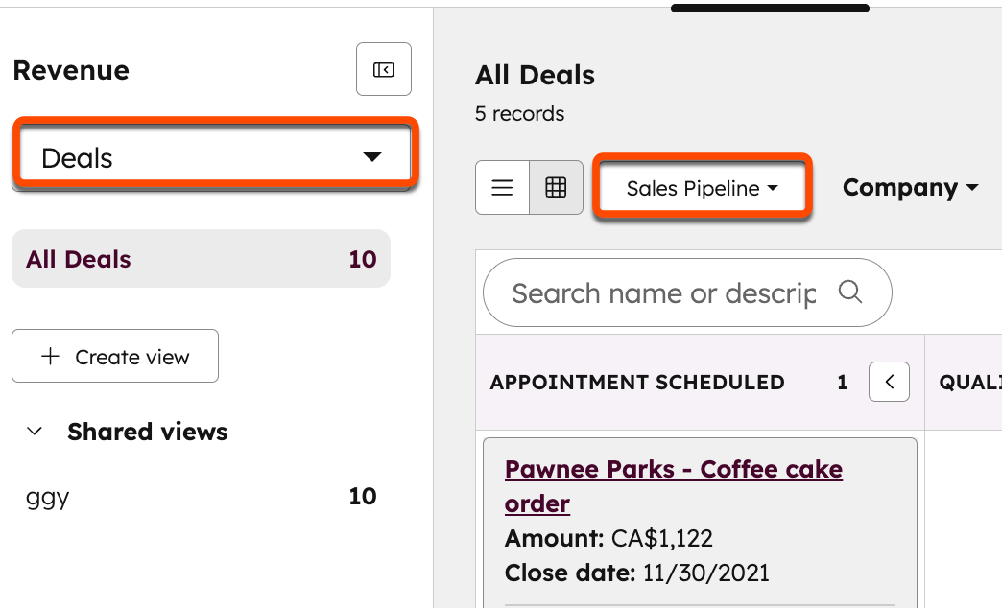Collapse the Appointment Scheduled column

coord(889,382)
